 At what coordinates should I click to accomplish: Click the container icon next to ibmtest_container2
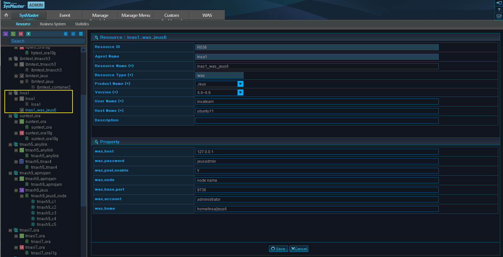pos(33,87)
